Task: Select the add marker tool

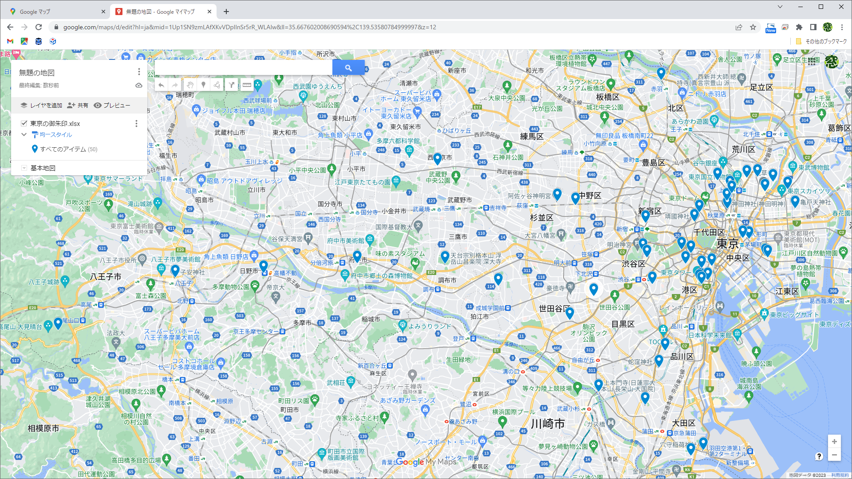Action: pyautogui.click(x=204, y=85)
